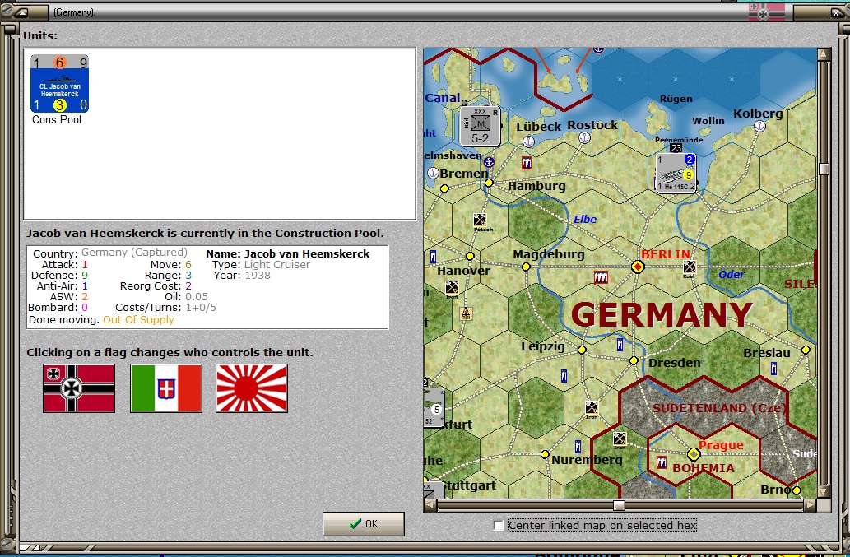Click the blue factory icon northwest of Dresden

[620, 345]
